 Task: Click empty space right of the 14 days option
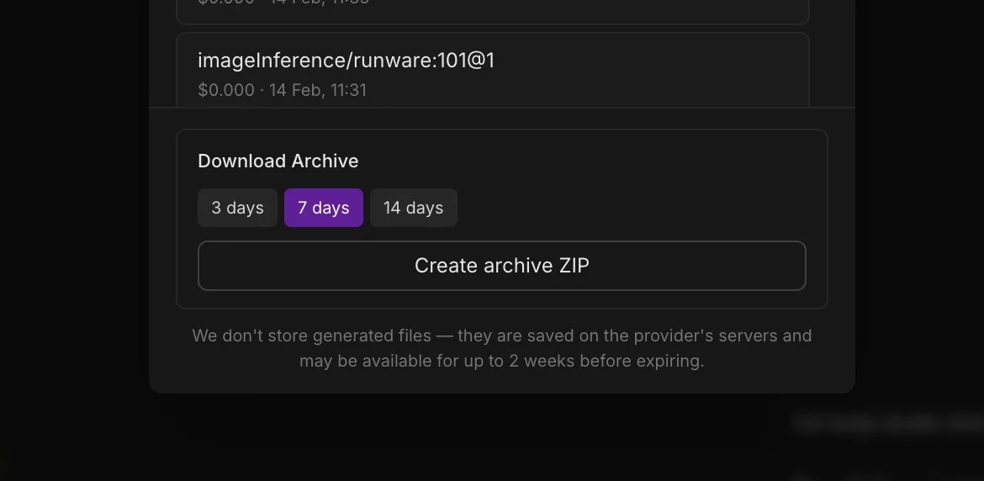(x=631, y=208)
